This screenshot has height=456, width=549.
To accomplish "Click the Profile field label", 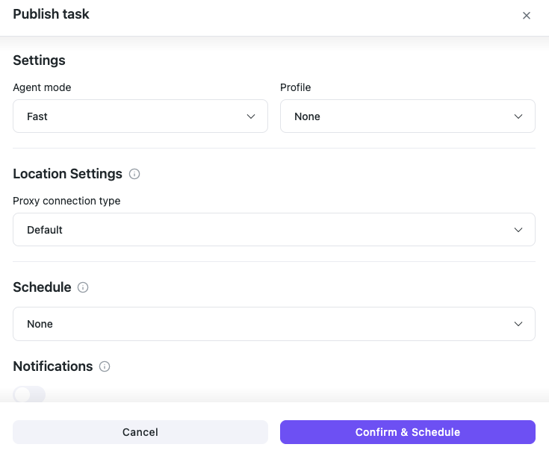I will pos(296,87).
